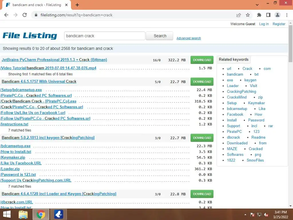
Task: Go back with the browser back arrow
Action: [x=6, y=15]
